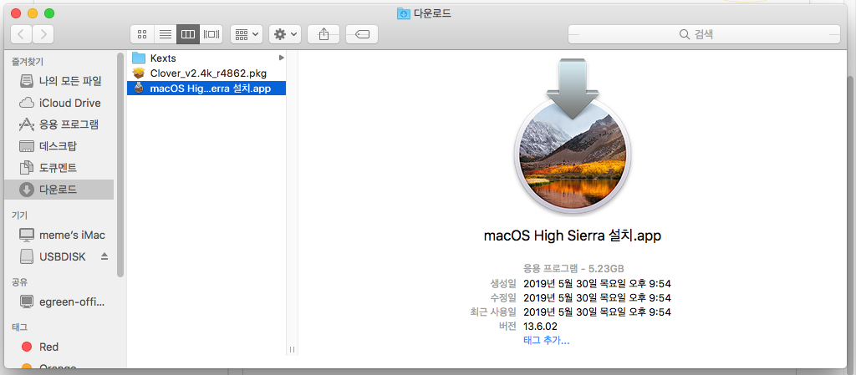Click the 태그 추가... link
This screenshot has width=856, height=375.
click(x=547, y=341)
